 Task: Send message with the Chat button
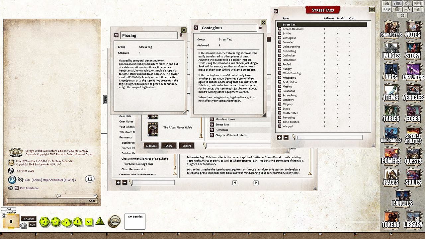pos(92,201)
